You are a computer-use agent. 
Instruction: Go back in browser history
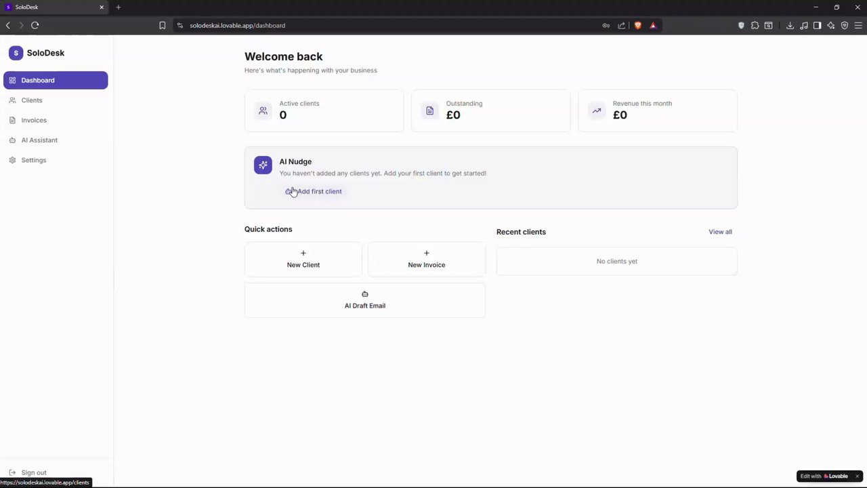tap(8, 25)
